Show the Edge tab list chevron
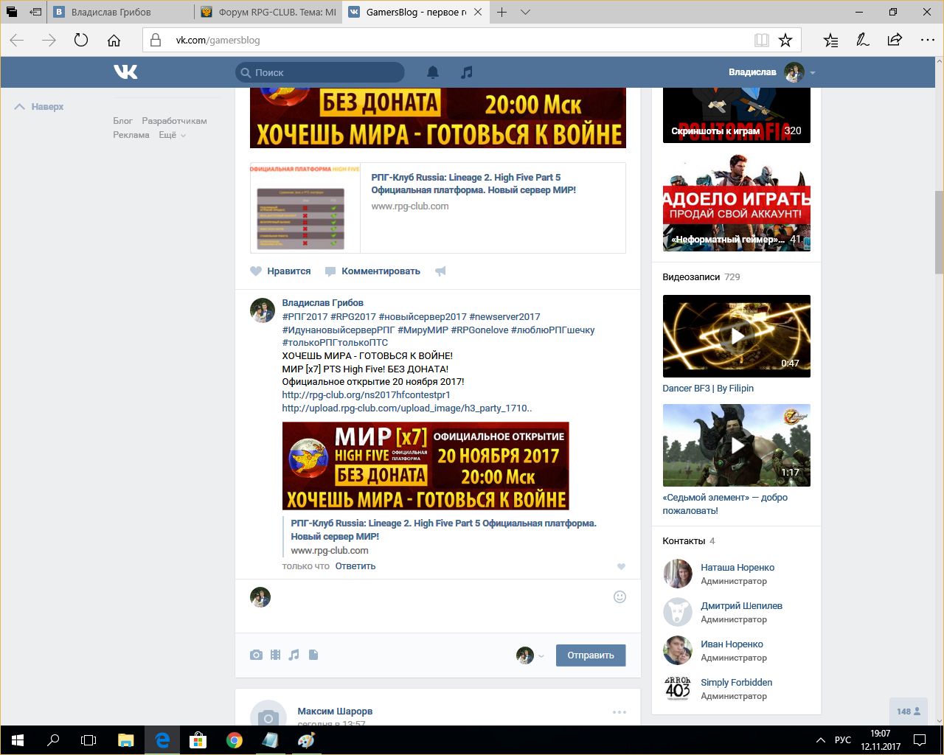The width and height of the screenshot is (944, 755). pos(525,12)
